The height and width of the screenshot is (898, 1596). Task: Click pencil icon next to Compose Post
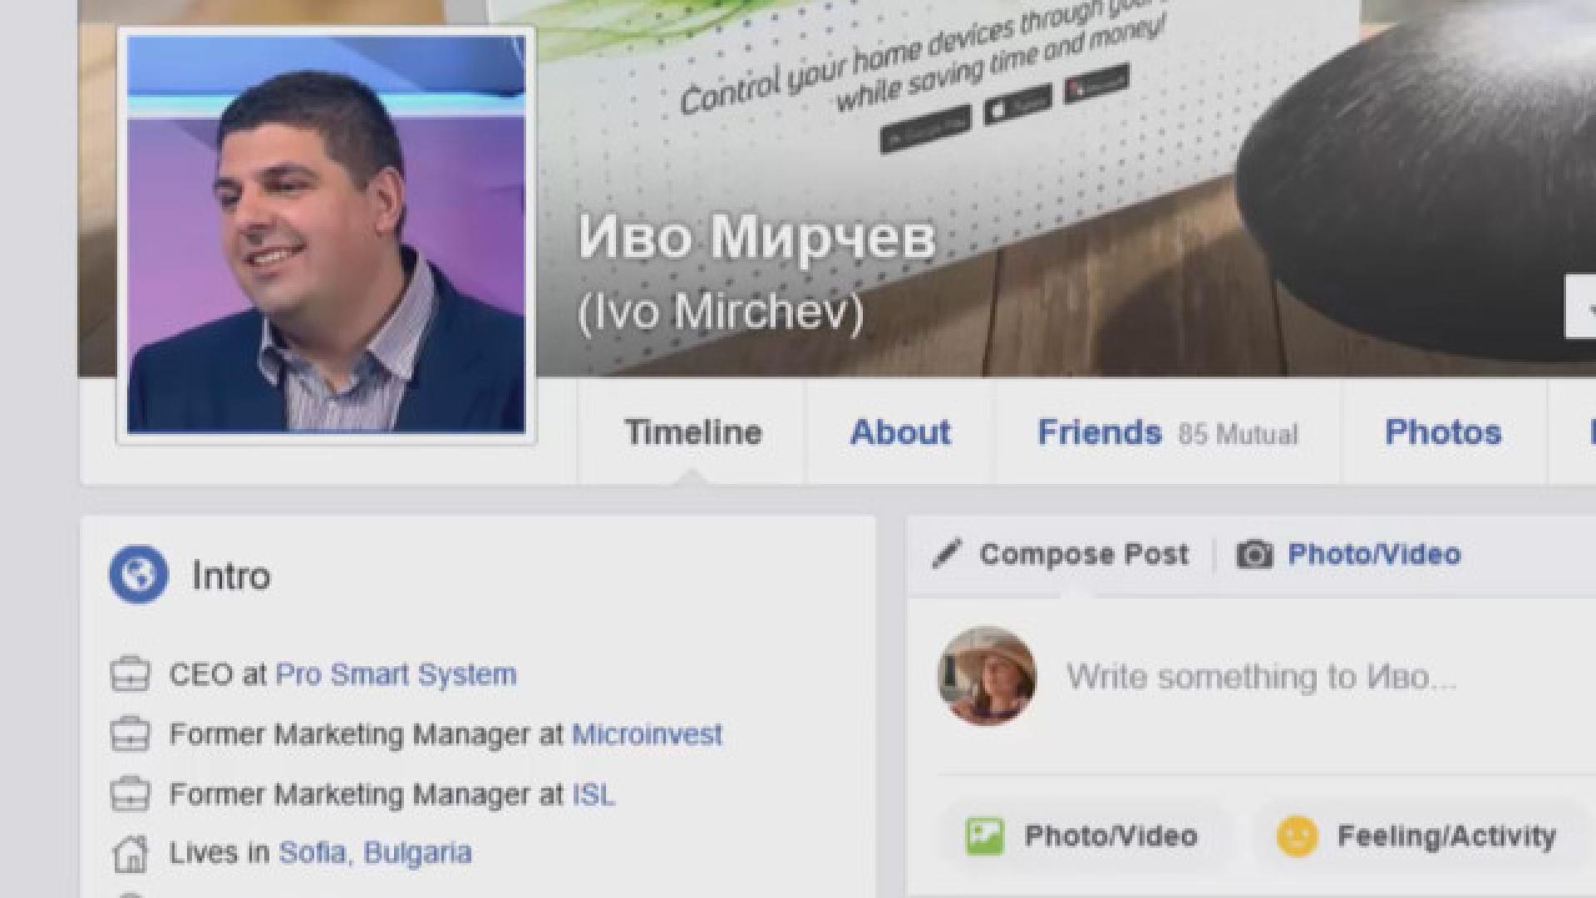pyautogui.click(x=947, y=554)
